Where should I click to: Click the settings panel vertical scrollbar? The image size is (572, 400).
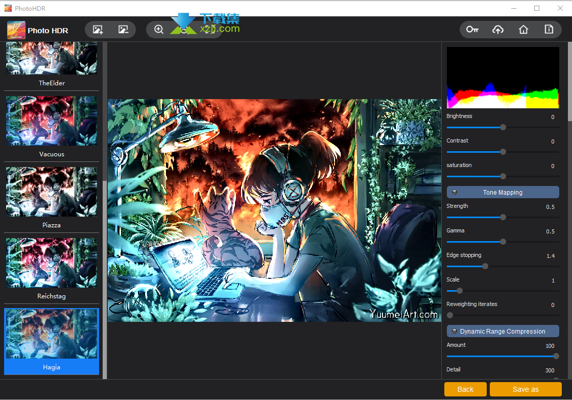pos(570,81)
